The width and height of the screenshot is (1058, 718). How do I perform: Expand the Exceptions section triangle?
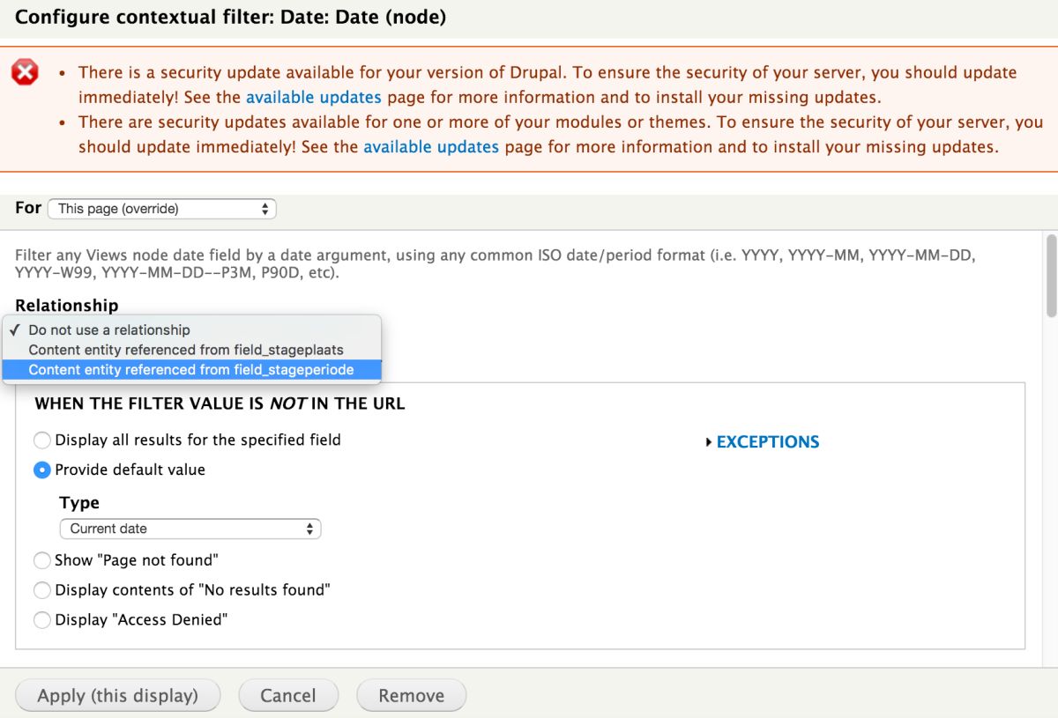709,442
